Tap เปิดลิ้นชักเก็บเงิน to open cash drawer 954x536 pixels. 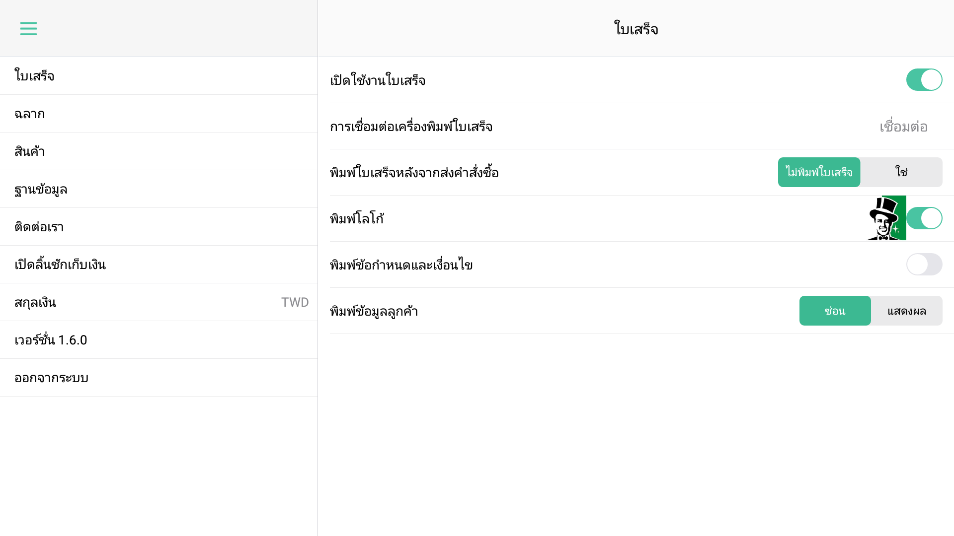[x=159, y=265]
